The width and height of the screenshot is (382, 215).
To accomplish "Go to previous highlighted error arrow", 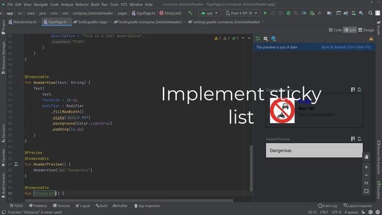I will pyautogui.click(x=243, y=38).
